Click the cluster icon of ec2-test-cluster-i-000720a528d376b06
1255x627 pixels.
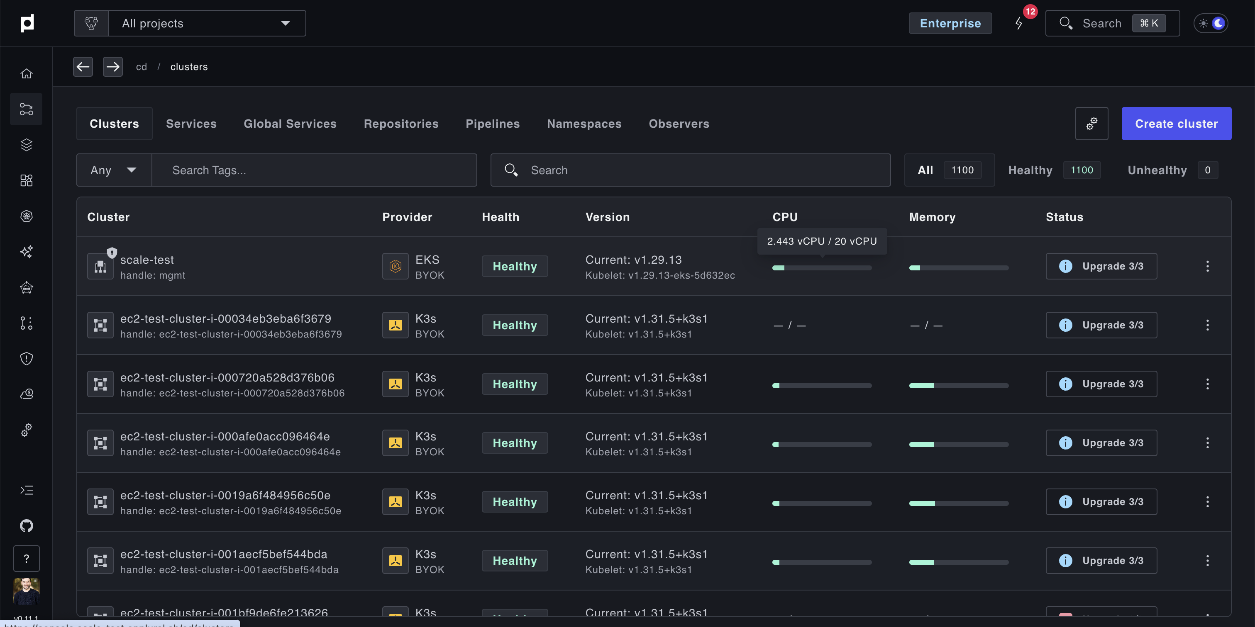(x=100, y=384)
